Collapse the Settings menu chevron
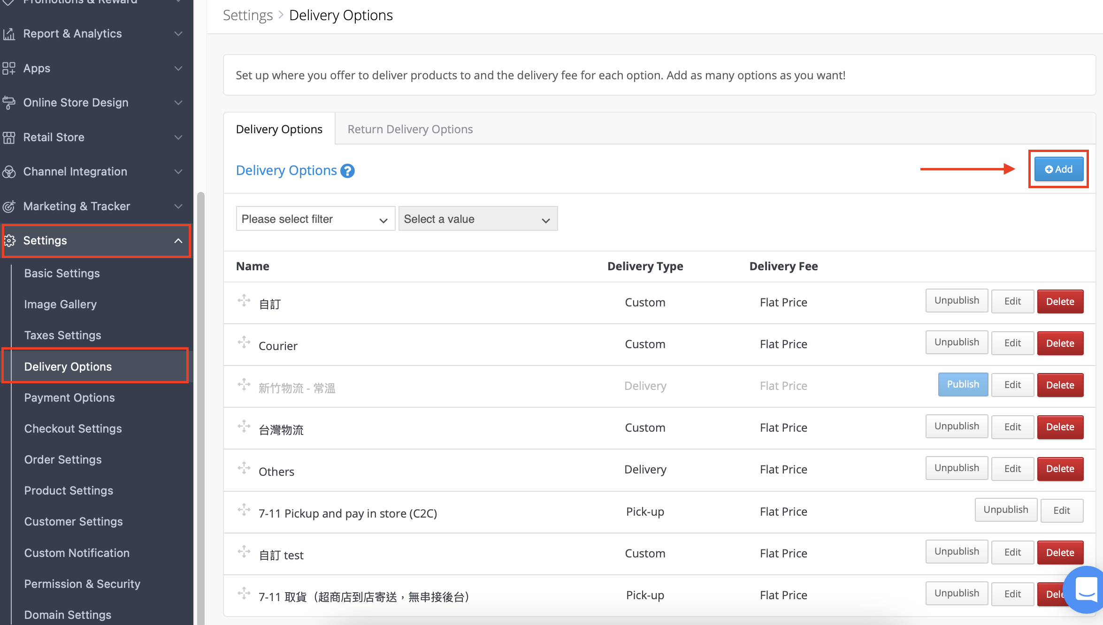The image size is (1103, 625). click(x=178, y=241)
